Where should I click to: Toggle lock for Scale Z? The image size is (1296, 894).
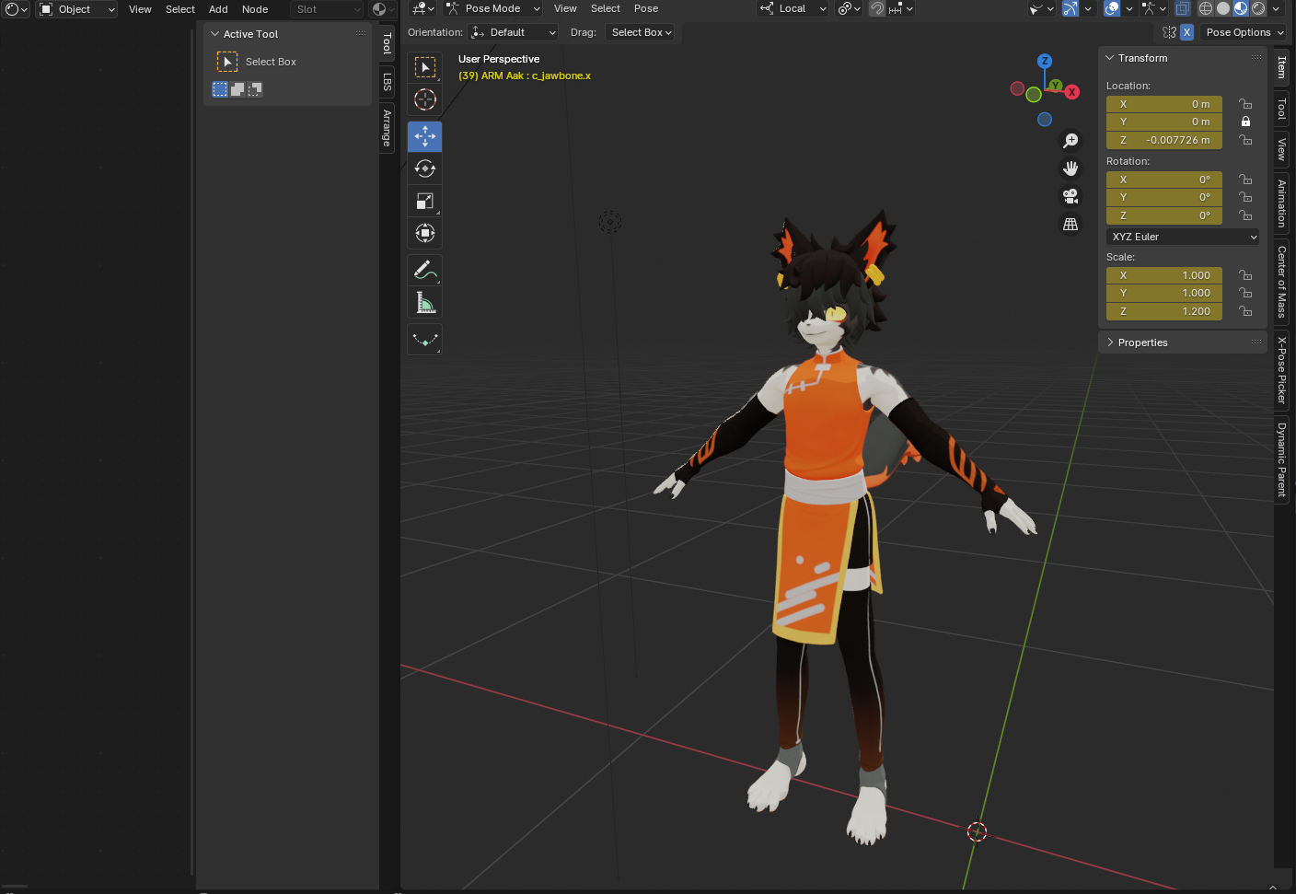point(1245,311)
